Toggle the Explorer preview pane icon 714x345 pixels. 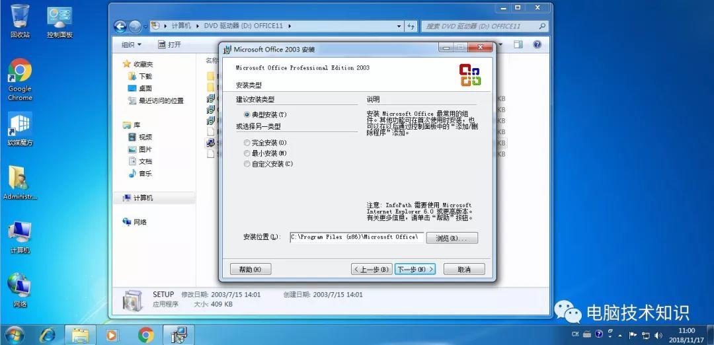coord(518,44)
